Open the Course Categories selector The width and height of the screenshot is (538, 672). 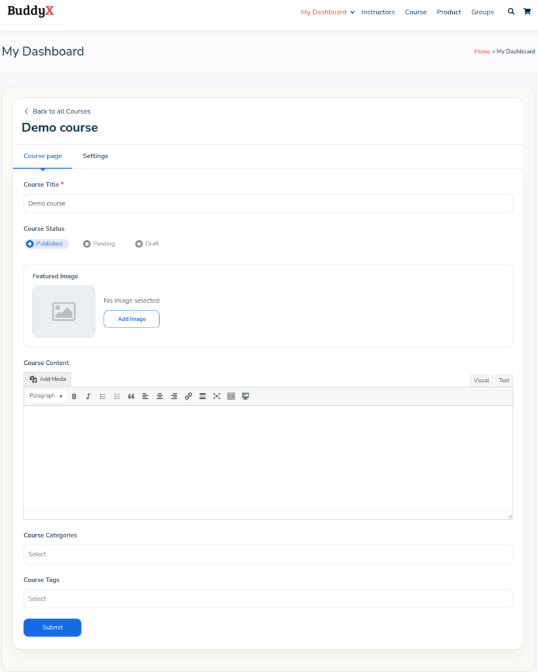coord(268,554)
